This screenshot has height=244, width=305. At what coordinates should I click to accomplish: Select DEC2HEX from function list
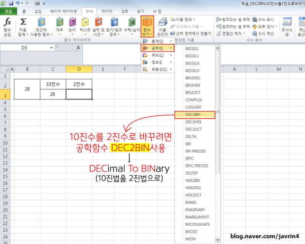click(195, 122)
